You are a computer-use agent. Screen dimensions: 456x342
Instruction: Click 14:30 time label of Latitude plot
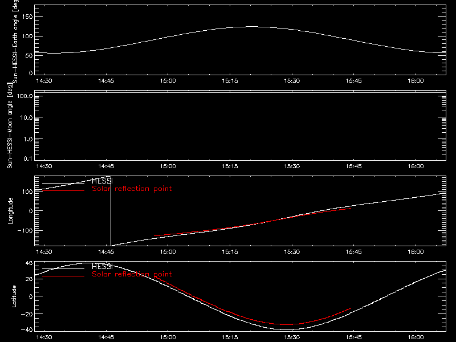coord(44,337)
